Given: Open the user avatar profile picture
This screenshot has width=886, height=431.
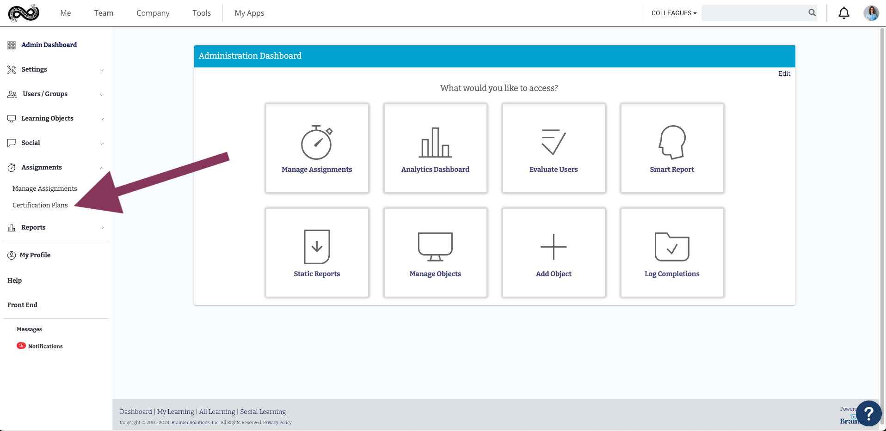Looking at the screenshot, I should tap(871, 13).
